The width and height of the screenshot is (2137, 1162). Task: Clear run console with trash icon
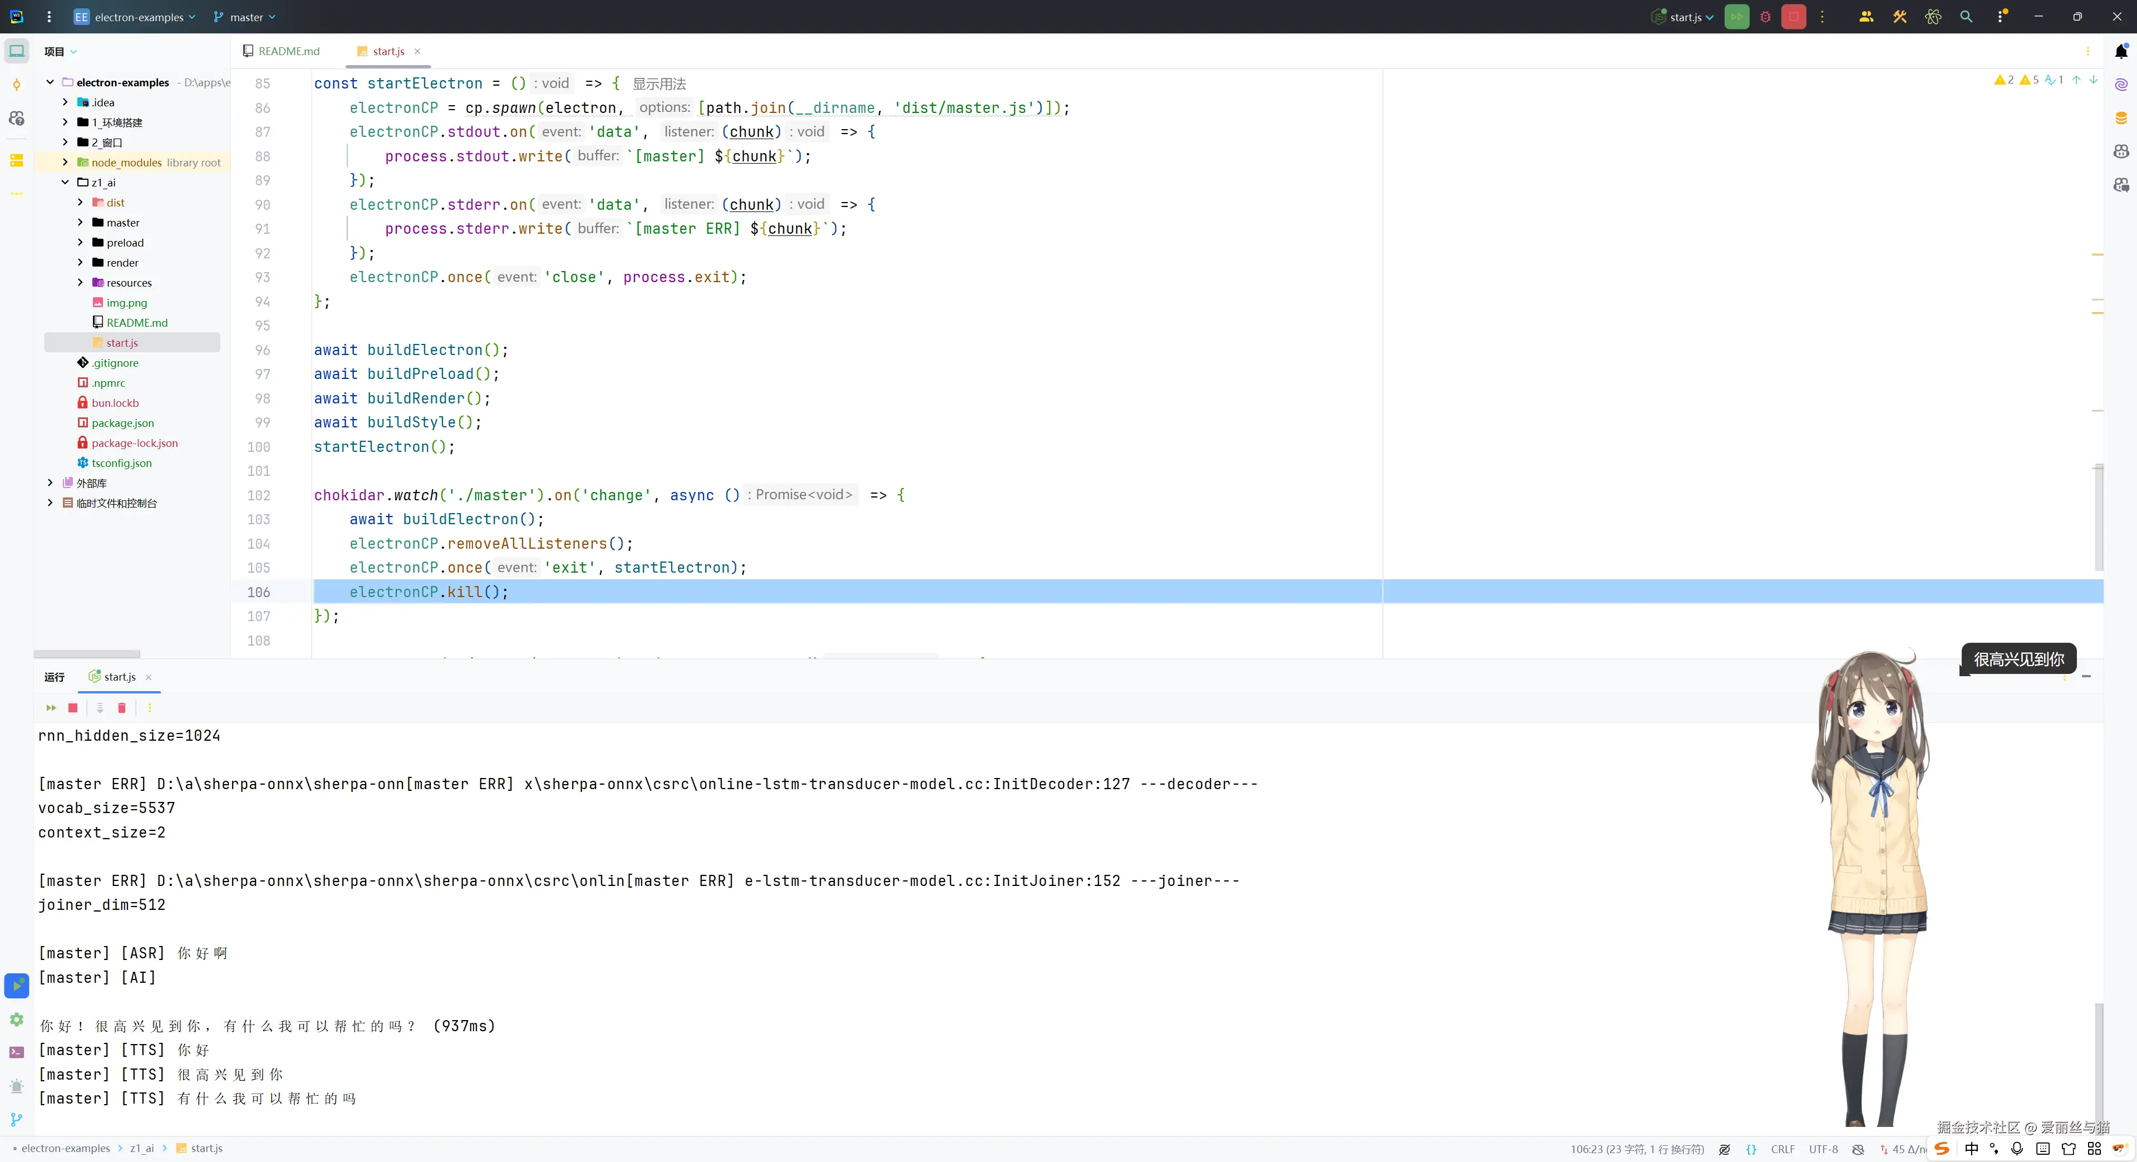pyautogui.click(x=122, y=707)
